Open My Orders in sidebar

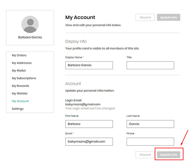(19, 55)
